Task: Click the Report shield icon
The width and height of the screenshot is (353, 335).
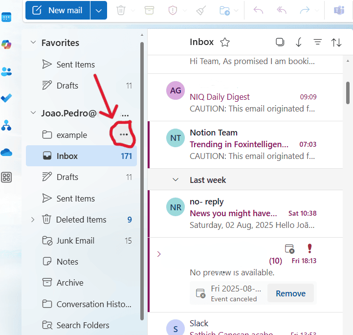Action: coord(173,10)
